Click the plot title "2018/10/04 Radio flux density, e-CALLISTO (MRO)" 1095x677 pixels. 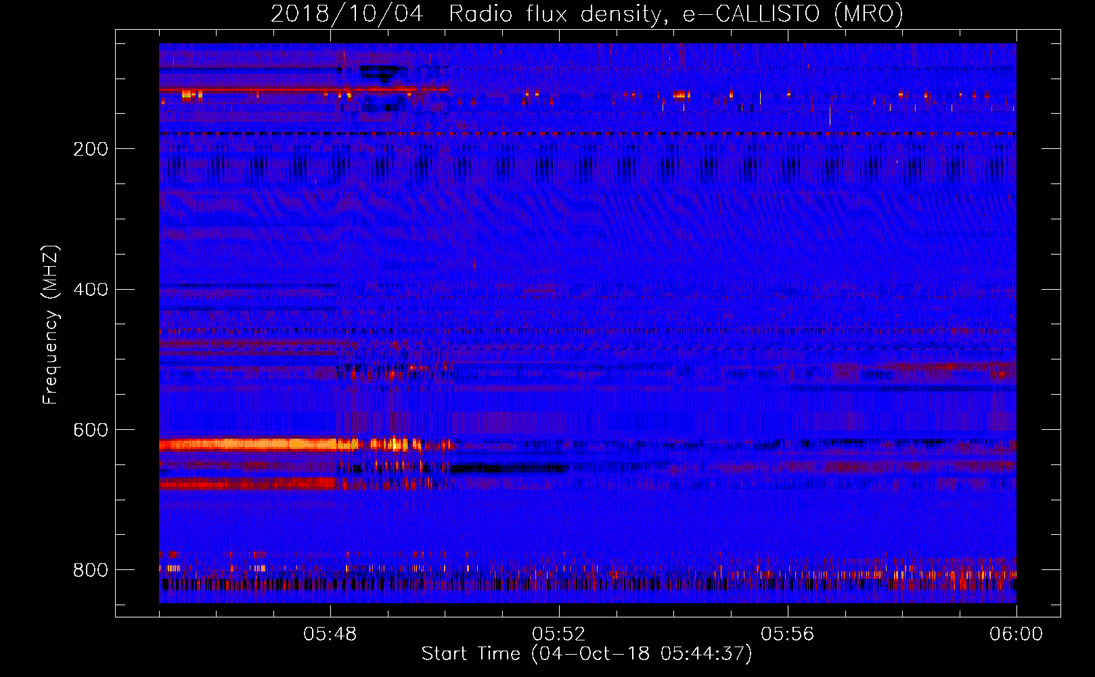[587, 14]
